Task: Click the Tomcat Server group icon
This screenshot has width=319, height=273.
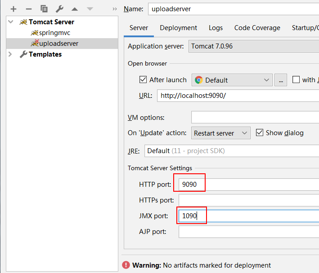Action: click(x=23, y=22)
